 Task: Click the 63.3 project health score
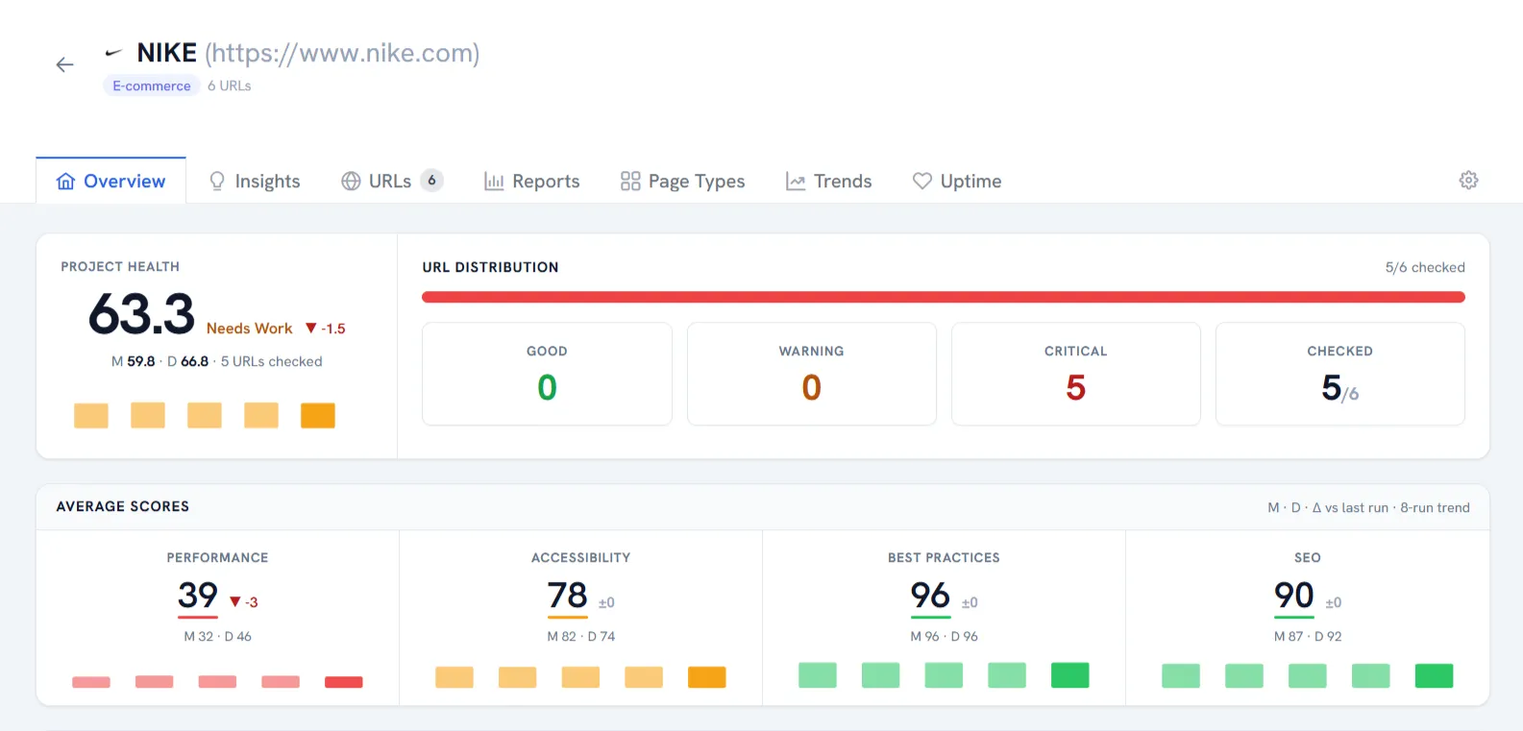coord(142,314)
